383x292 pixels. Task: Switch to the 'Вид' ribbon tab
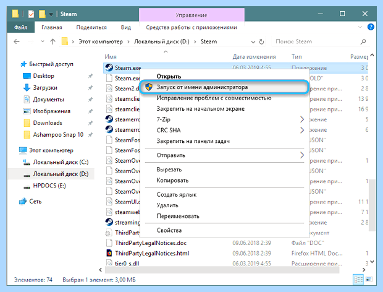pos(126,27)
